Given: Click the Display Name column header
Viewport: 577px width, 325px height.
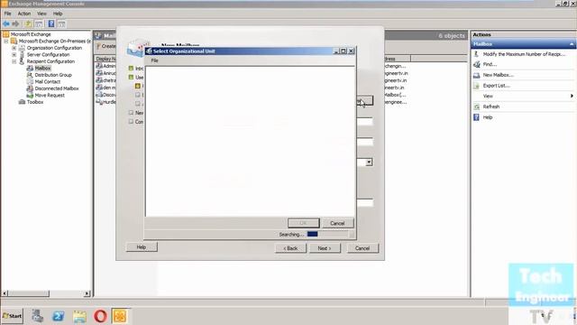Looking at the screenshot, I should [x=106, y=59].
